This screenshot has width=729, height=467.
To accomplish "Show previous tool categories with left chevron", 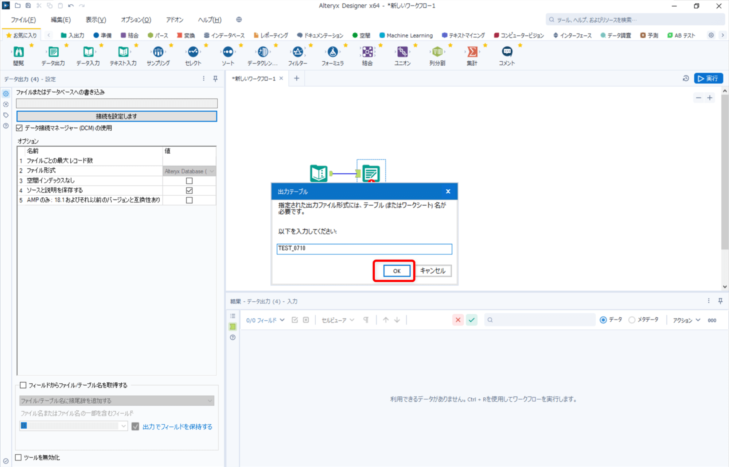I will [49, 35].
